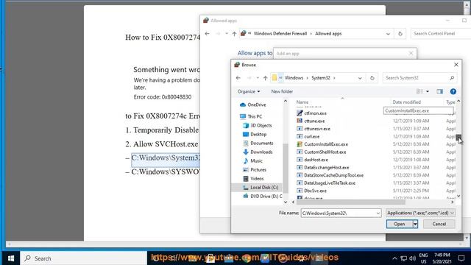Select OneDrive in navigation pane

click(x=253, y=105)
